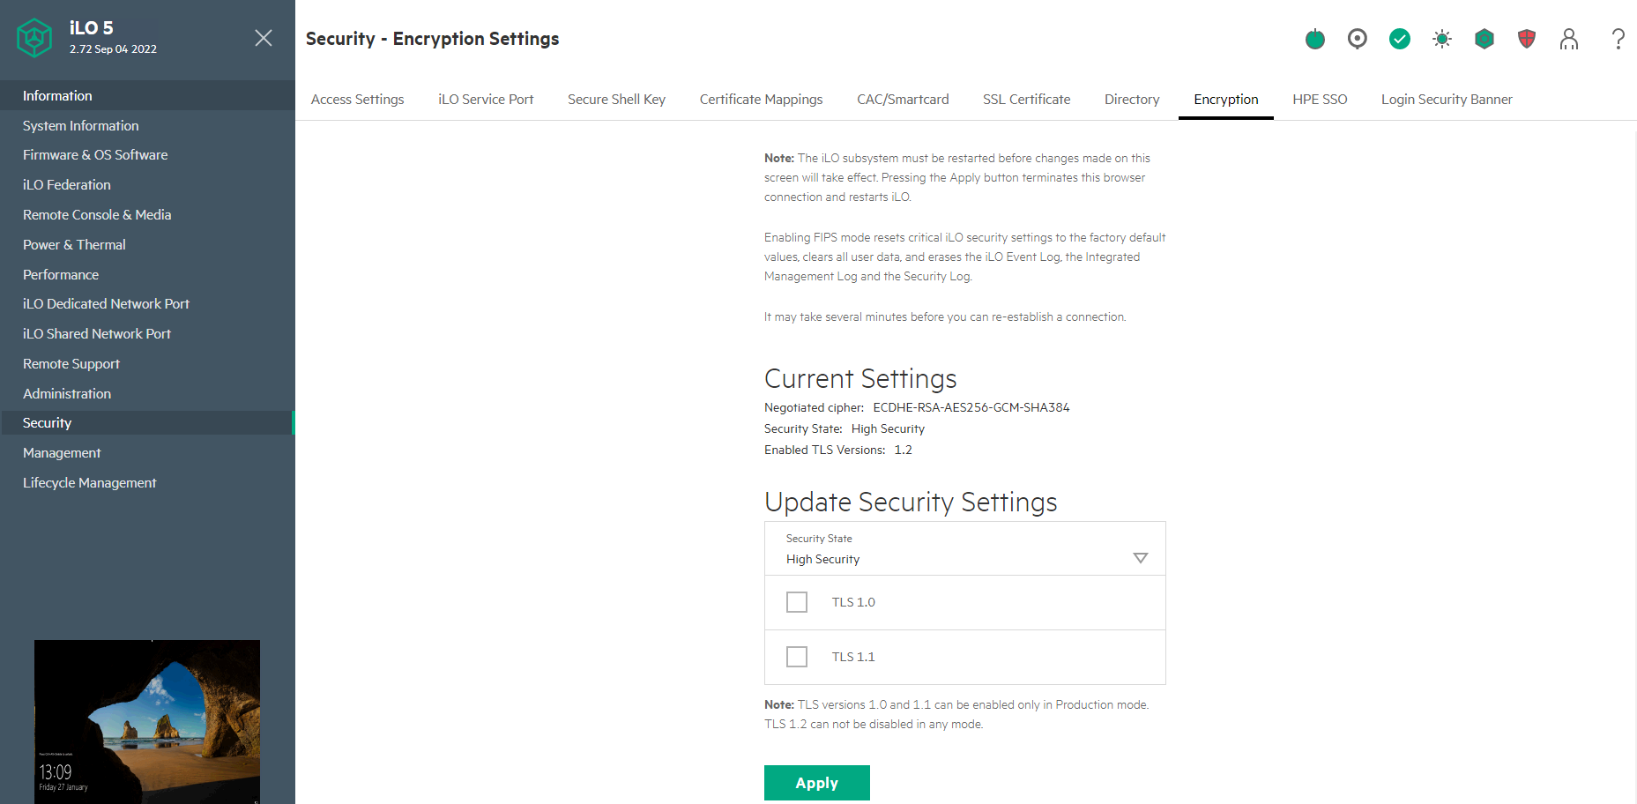
Task: Go to Power & Thermal page
Action: point(74,245)
